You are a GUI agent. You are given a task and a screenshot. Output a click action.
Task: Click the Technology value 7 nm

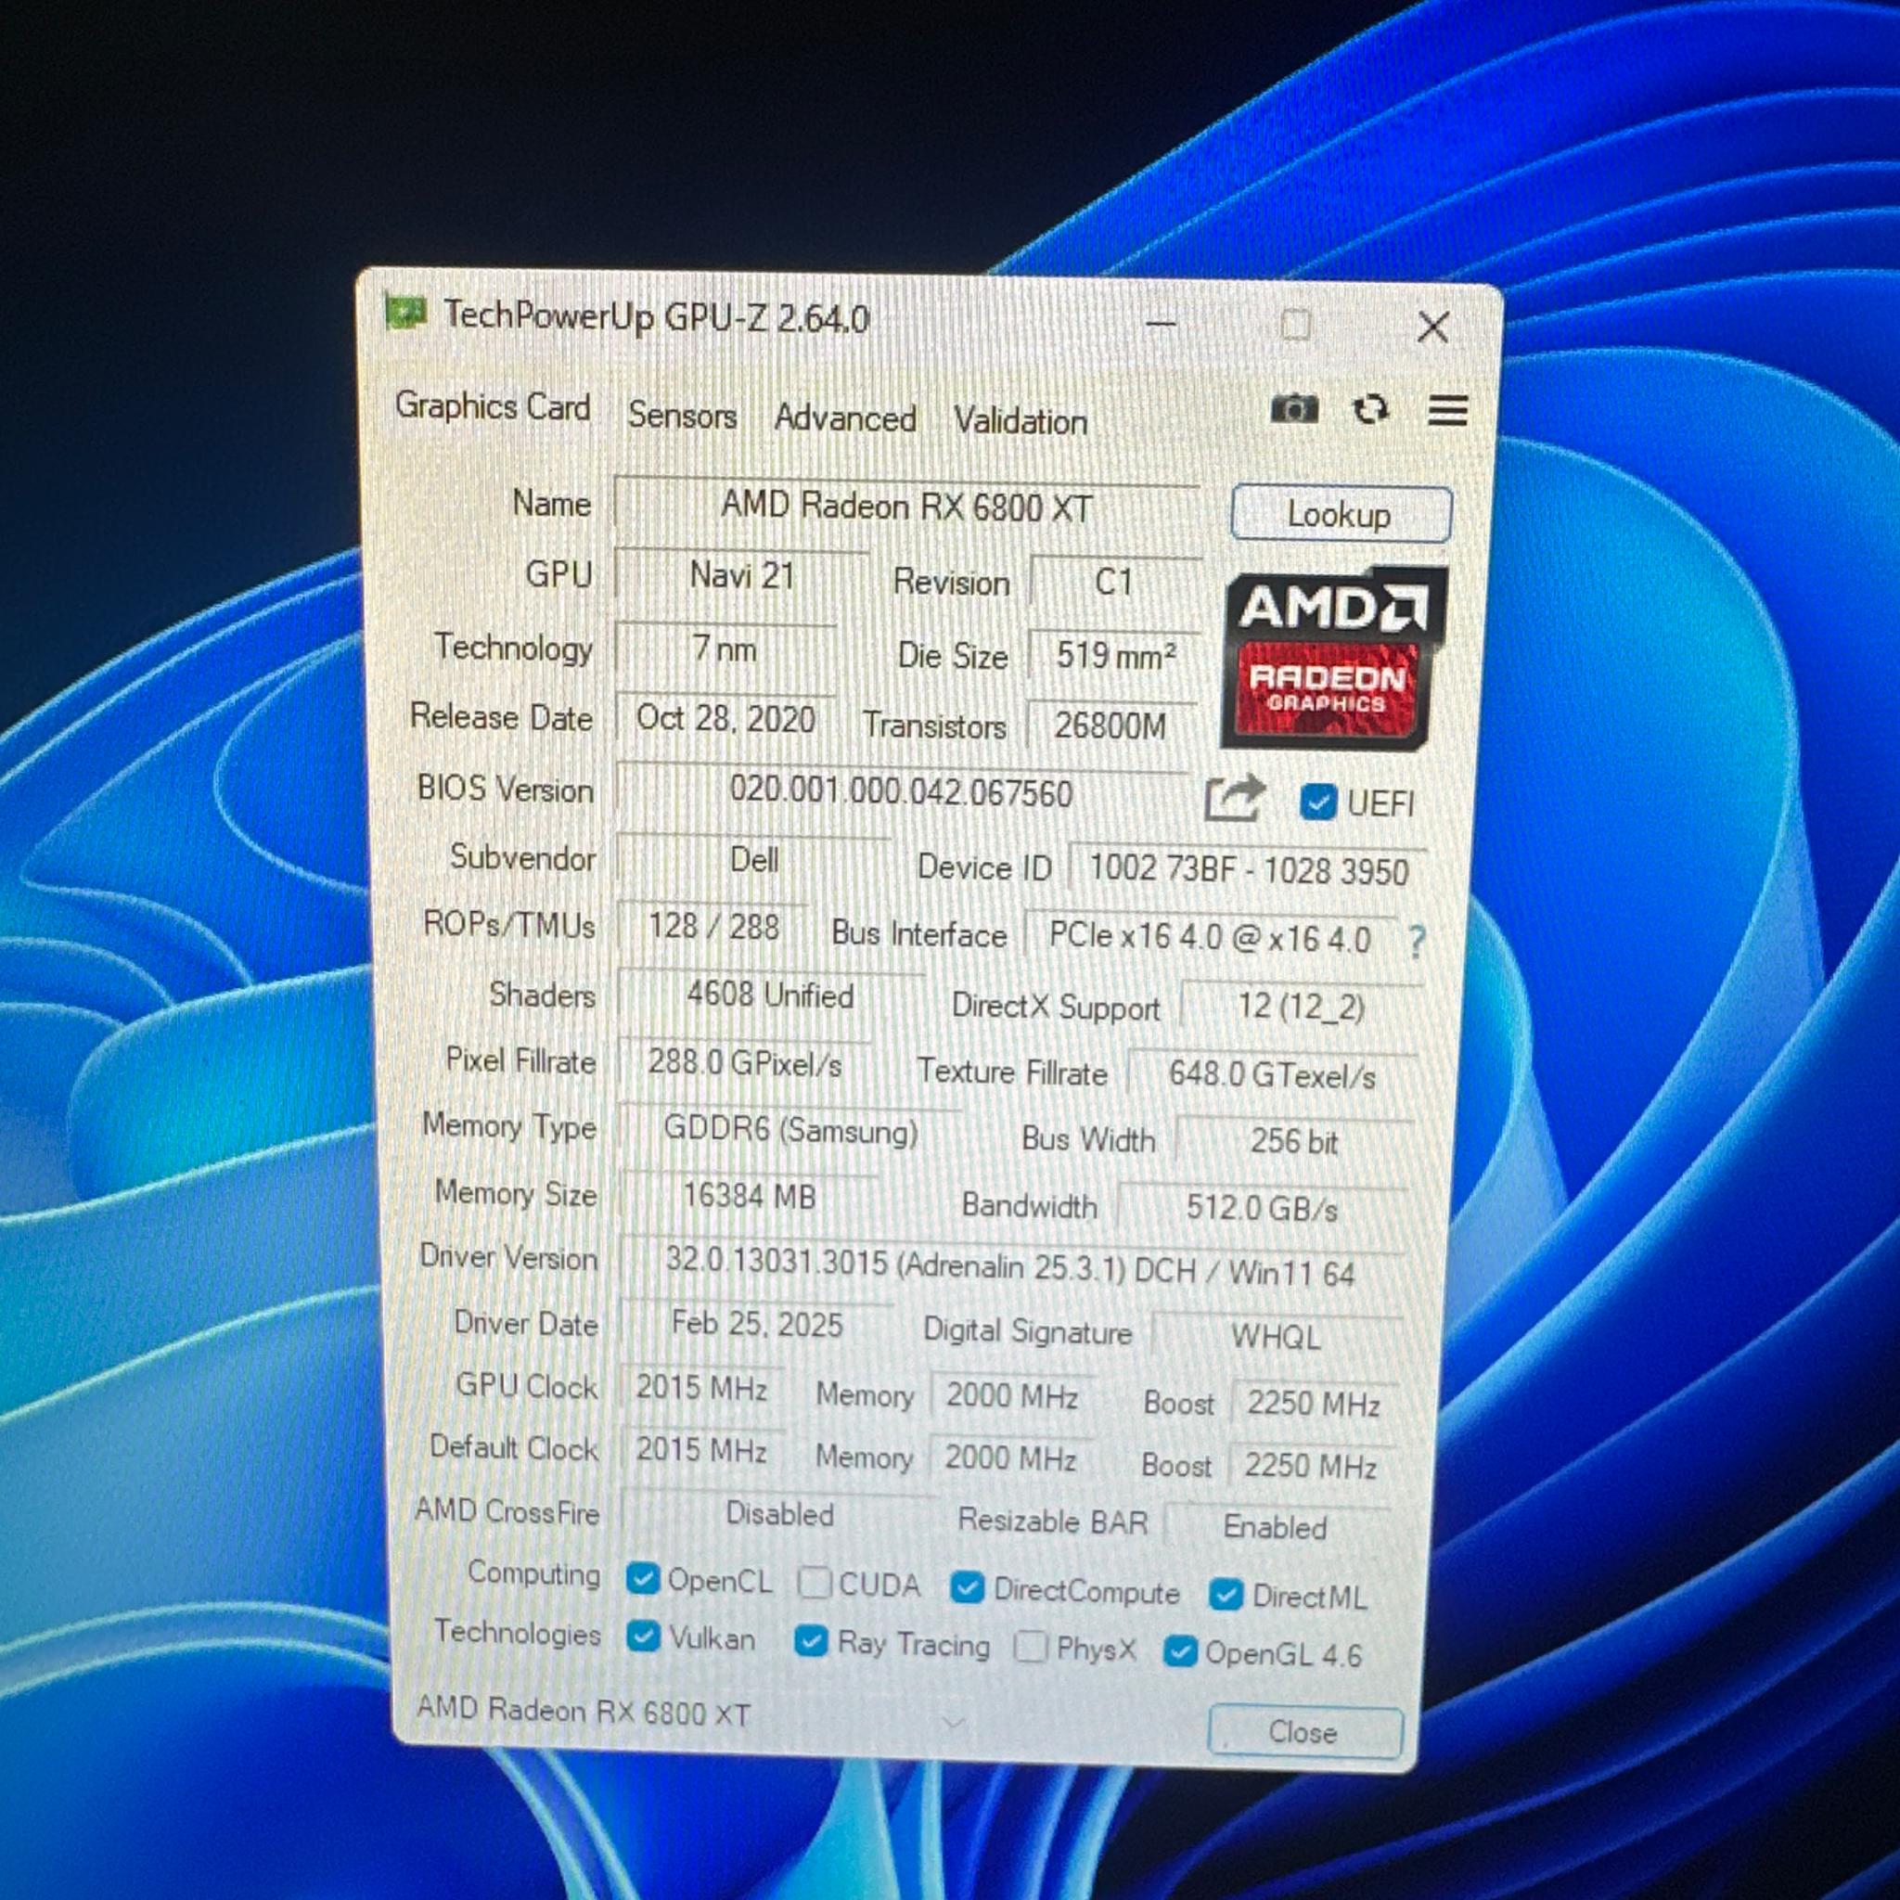[x=725, y=648]
